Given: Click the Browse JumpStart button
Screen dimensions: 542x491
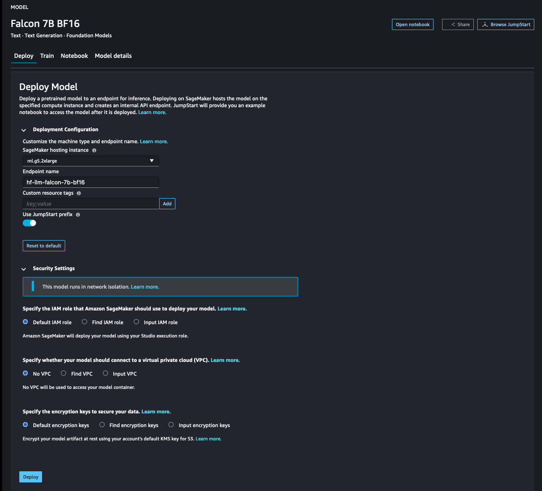Looking at the screenshot, I should (506, 24).
